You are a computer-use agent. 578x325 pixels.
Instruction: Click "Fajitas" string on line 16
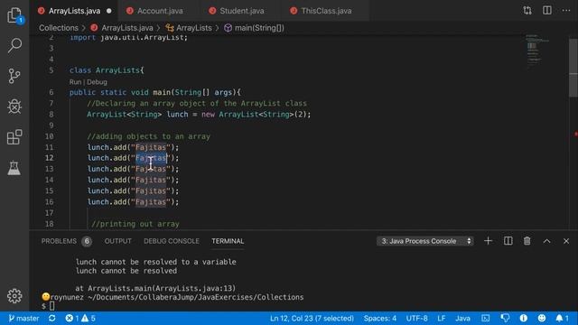click(x=151, y=202)
